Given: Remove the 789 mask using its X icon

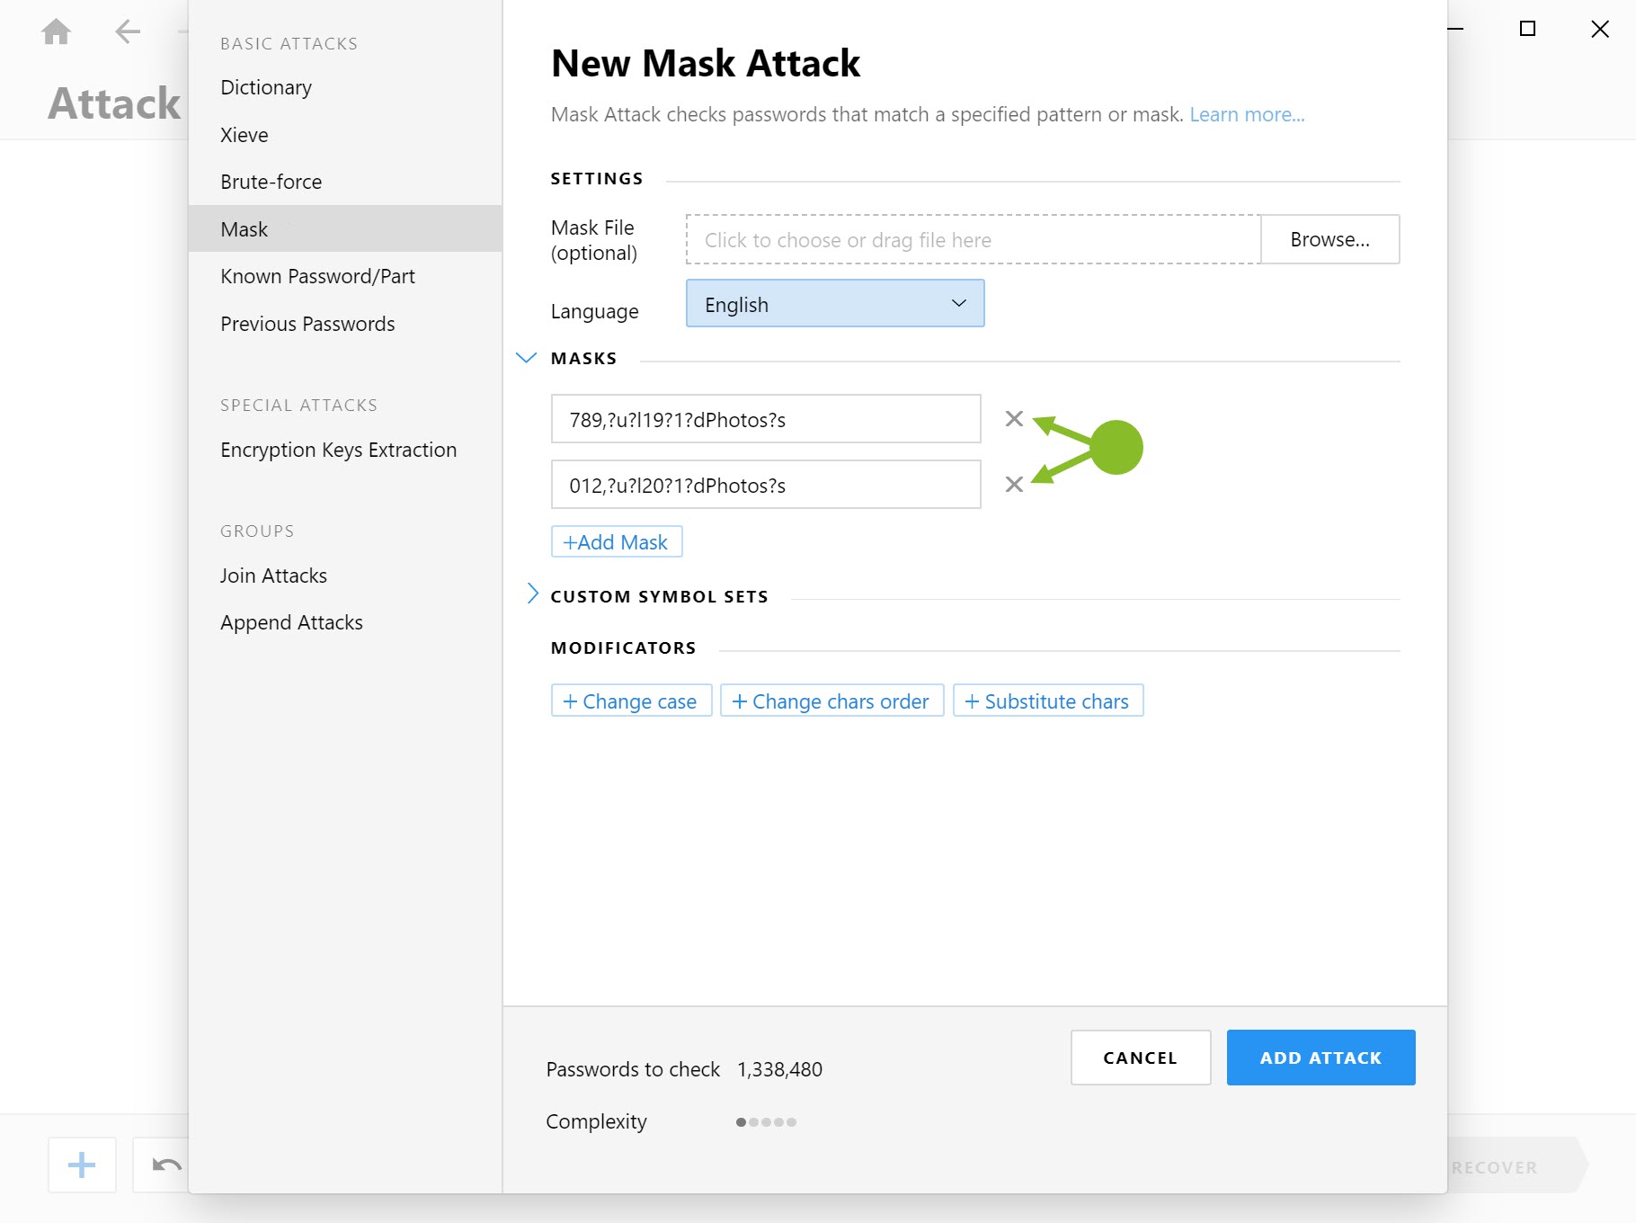Looking at the screenshot, I should (x=1015, y=418).
